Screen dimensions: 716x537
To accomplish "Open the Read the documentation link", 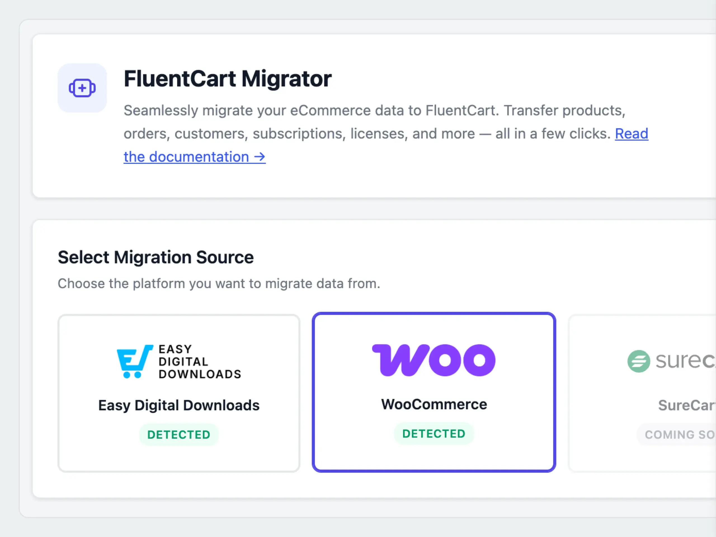I will [x=194, y=157].
